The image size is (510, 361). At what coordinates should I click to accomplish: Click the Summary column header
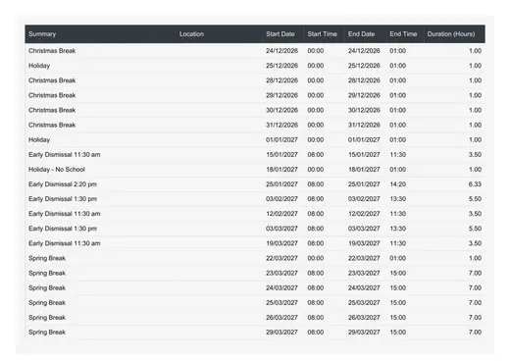click(x=42, y=34)
